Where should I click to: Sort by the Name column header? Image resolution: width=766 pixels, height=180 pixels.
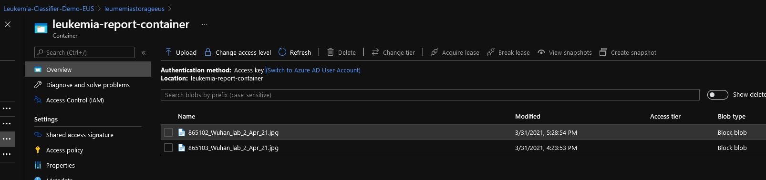pyautogui.click(x=186, y=116)
